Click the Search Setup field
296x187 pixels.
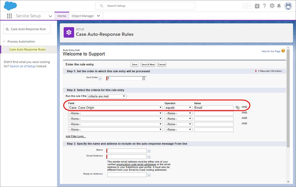[x=145, y=6]
